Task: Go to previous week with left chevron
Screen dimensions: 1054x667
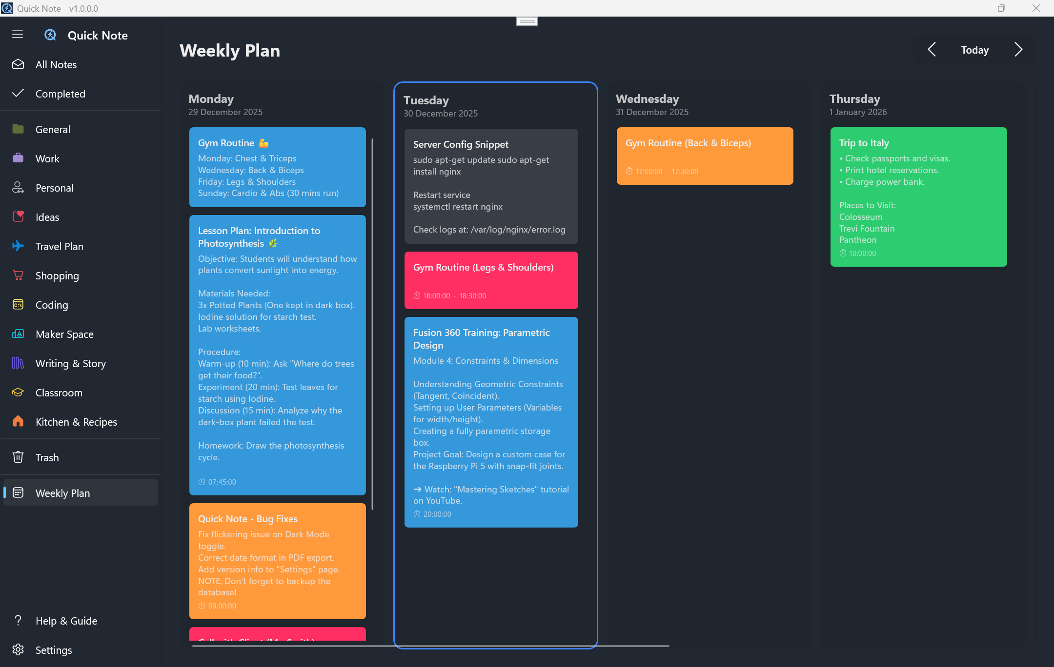Action: point(932,50)
